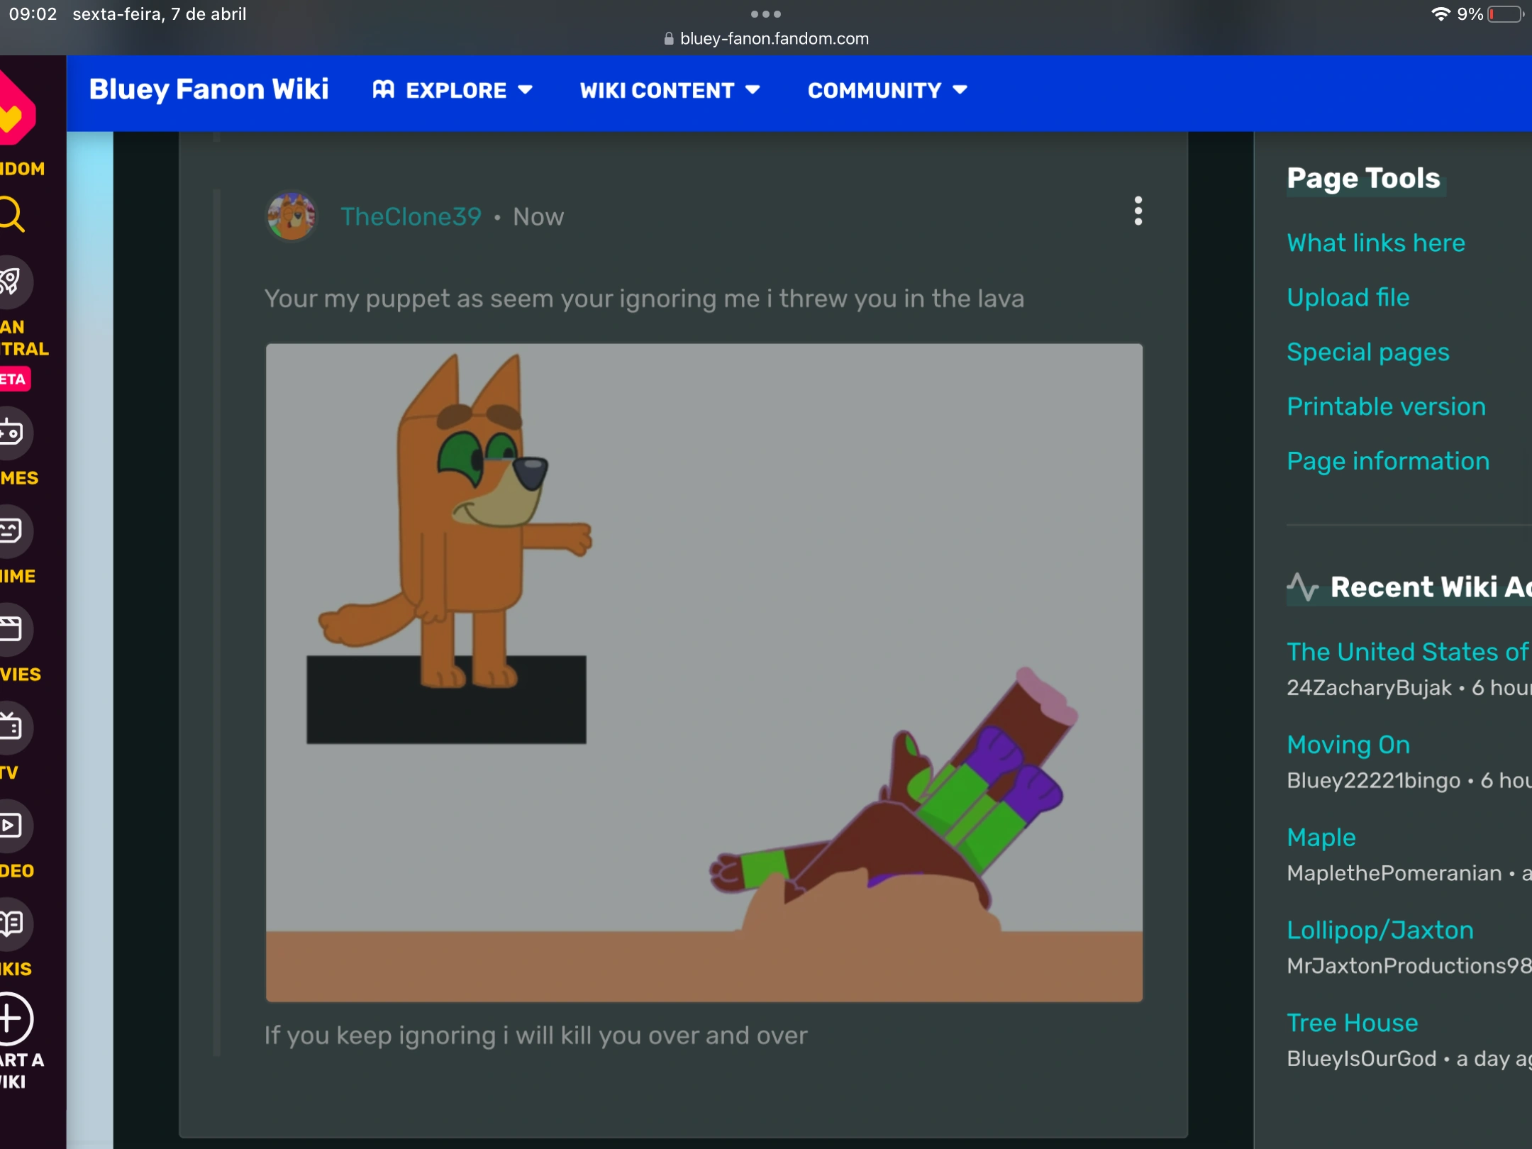Open the Anime face icon
The width and height of the screenshot is (1532, 1149).
[13, 531]
